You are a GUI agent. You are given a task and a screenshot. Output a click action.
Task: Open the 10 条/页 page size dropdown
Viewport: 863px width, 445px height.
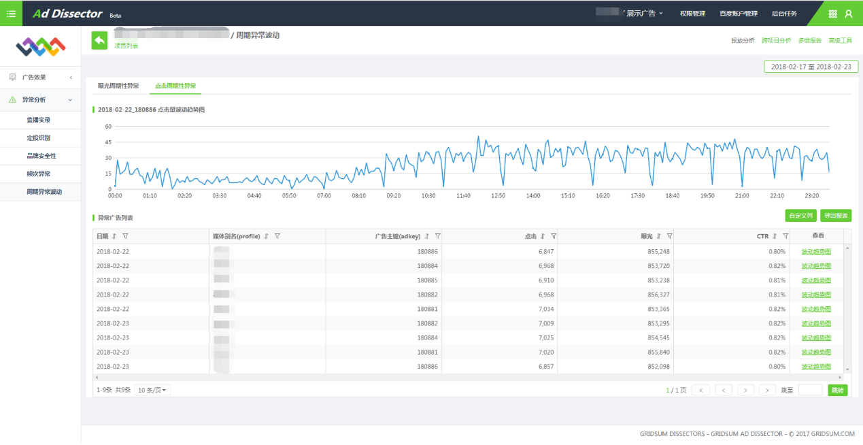click(152, 391)
